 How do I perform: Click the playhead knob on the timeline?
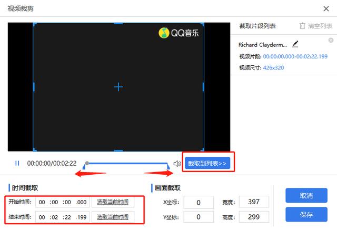87,163
